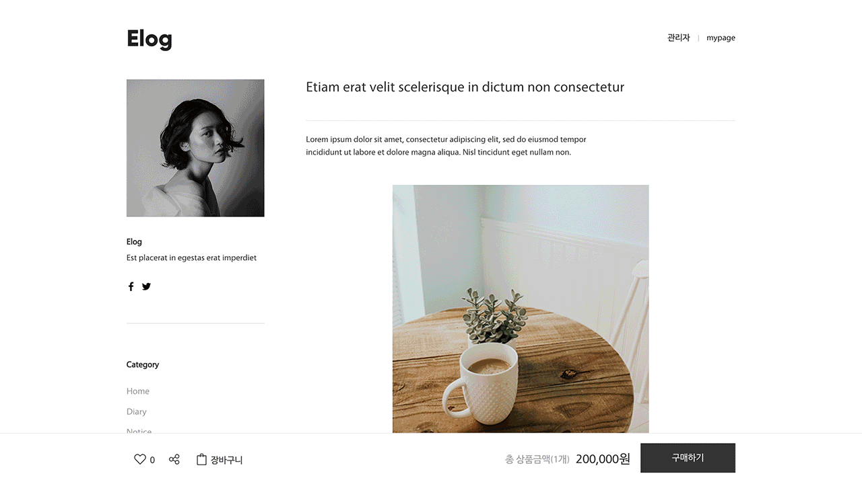Select Home in Category list
This screenshot has width=862, height=484.
pos(138,391)
